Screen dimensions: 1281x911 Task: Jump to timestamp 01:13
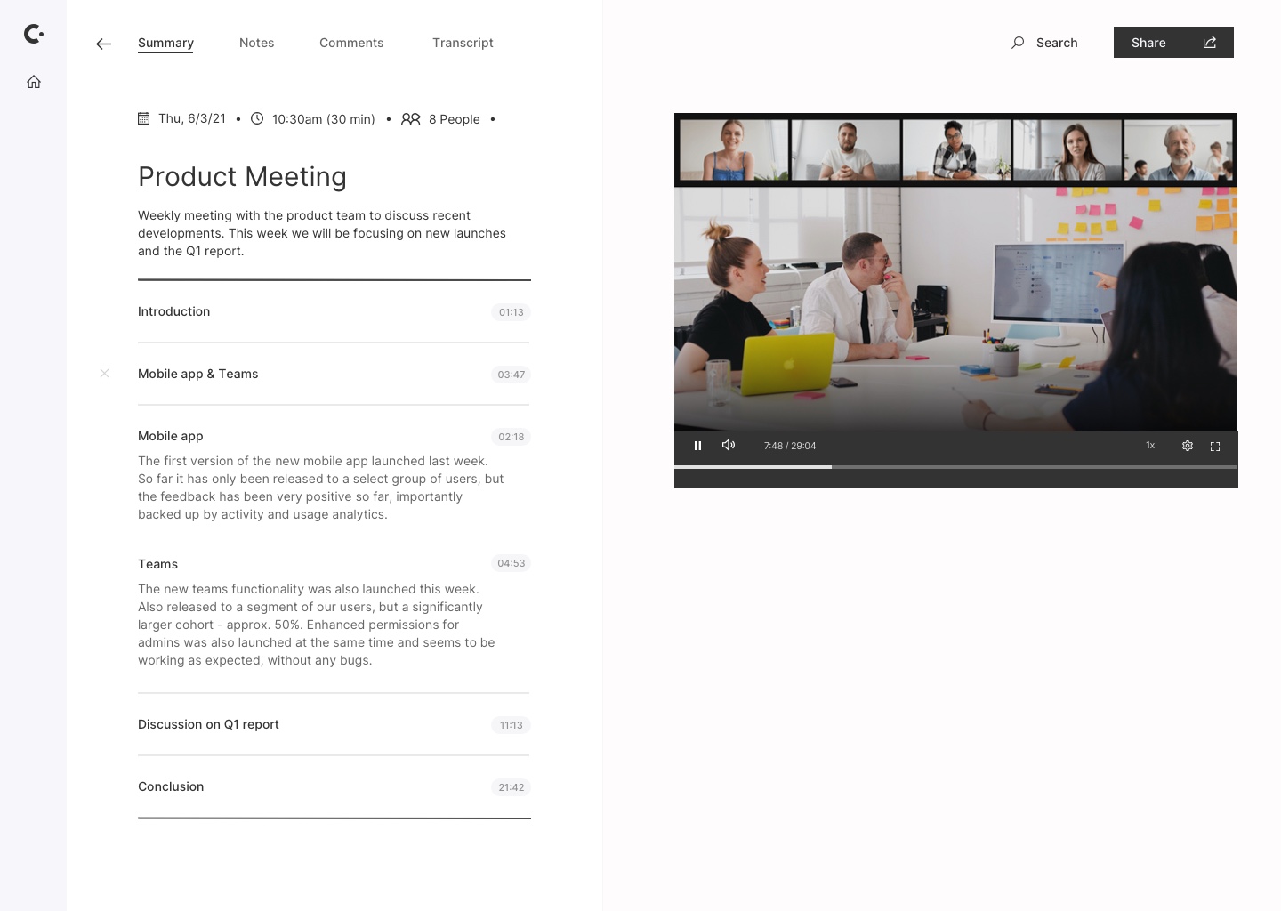coord(512,312)
